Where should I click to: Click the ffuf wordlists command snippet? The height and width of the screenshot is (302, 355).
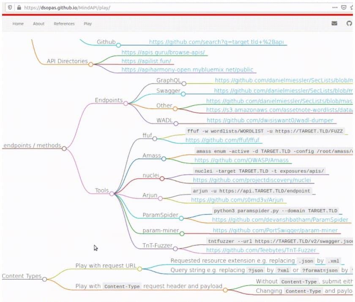(265, 131)
